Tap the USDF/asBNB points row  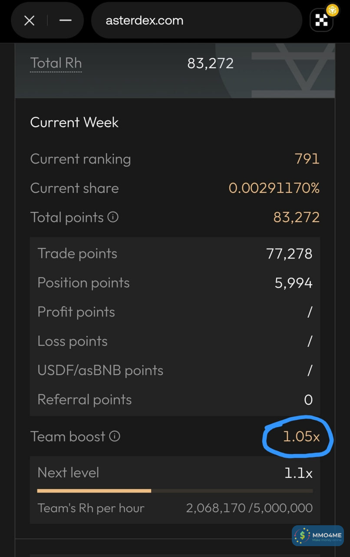[x=175, y=370]
